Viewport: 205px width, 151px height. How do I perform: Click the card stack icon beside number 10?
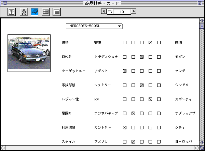click(110, 12)
